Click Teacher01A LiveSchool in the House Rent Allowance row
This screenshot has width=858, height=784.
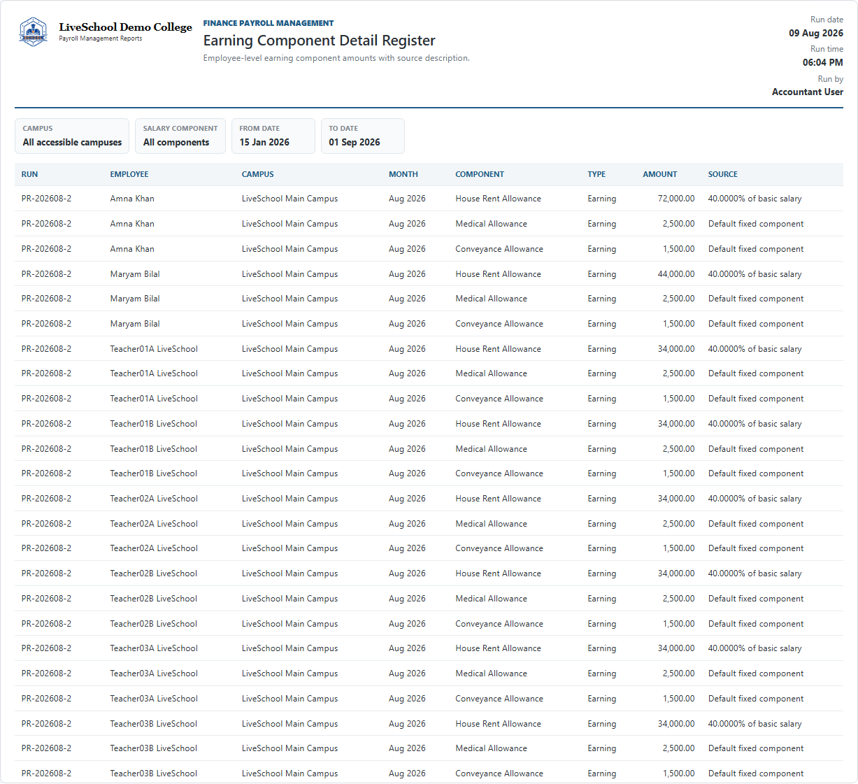tap(154, 349)
